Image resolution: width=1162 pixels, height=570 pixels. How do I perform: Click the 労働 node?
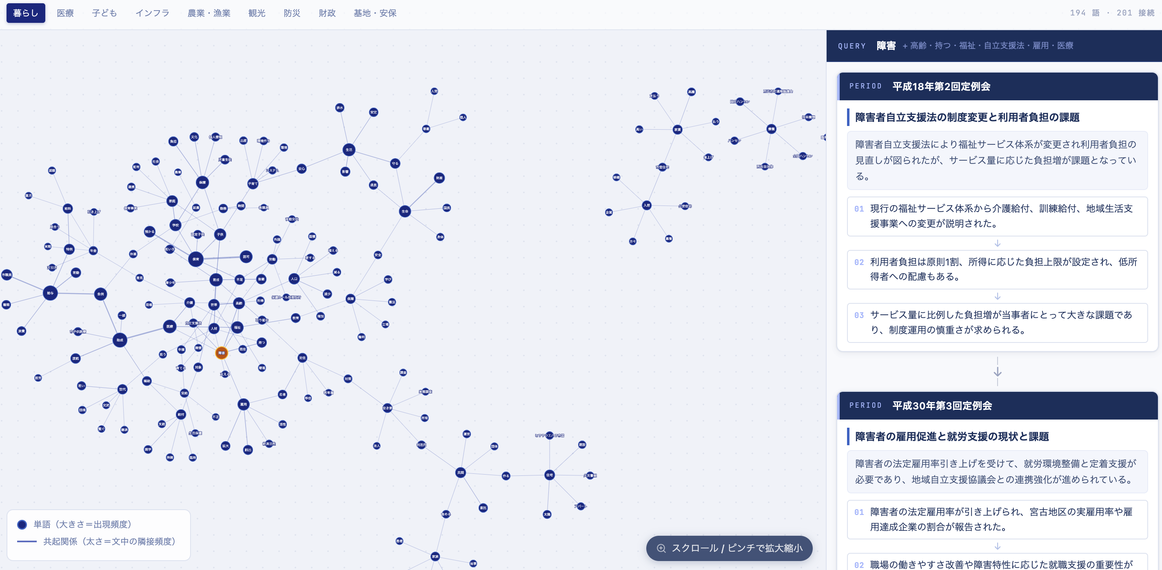(272, 259)
